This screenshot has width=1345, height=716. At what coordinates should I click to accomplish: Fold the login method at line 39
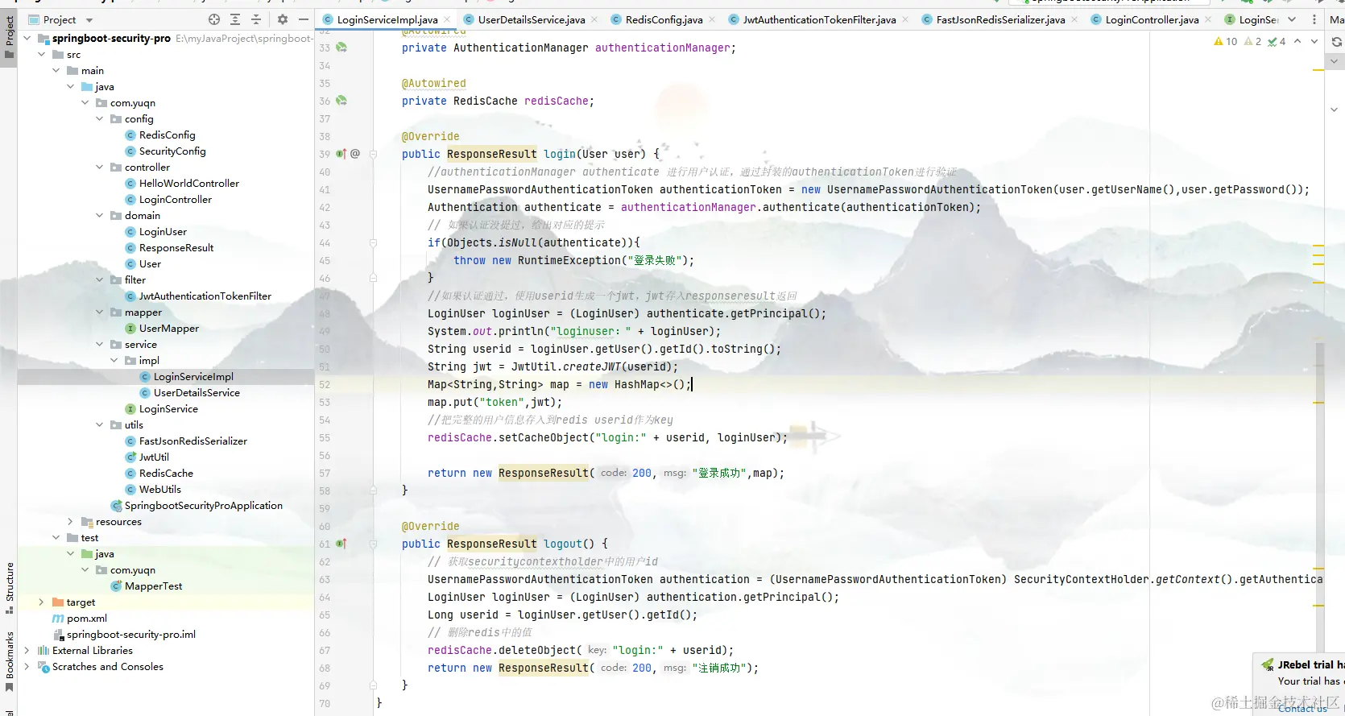373,154
